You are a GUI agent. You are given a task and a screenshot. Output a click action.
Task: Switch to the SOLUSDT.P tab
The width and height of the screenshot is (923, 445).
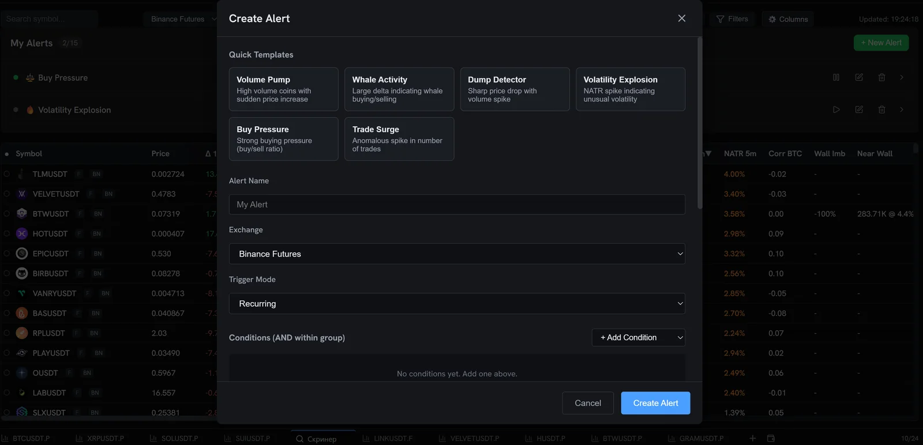[x=174, y=439]
